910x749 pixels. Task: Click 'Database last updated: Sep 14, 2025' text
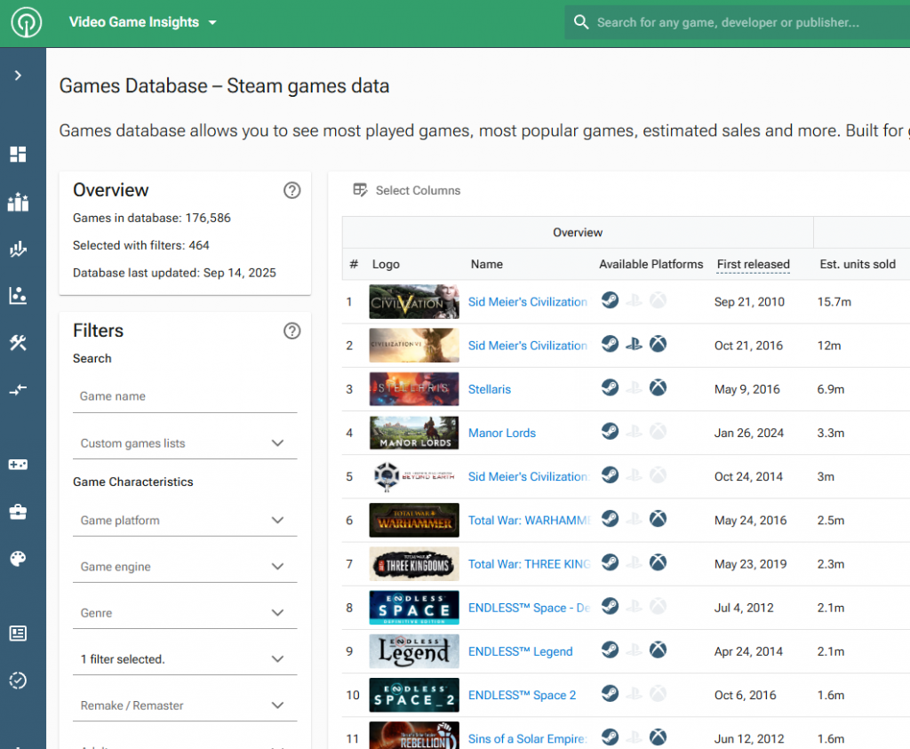[174, 273]
